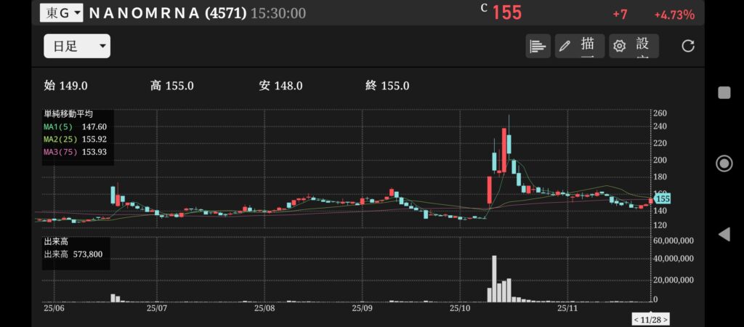This screenshot has width=744, height=327.
Task: Click the 155 current price tag on axis
Action: [x=661, y=198]
